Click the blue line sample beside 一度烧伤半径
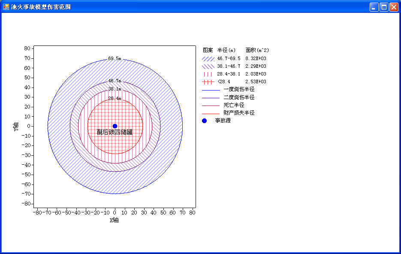 point(211,90)
